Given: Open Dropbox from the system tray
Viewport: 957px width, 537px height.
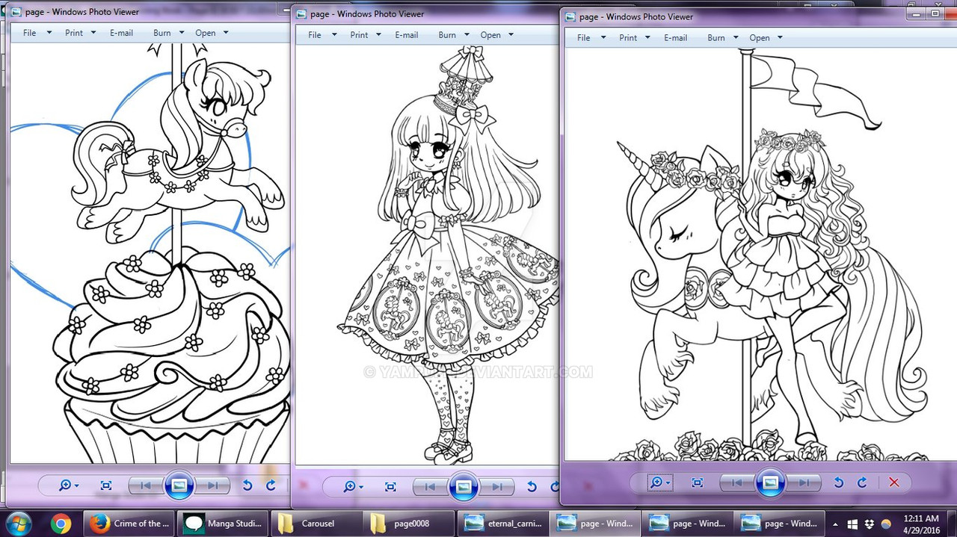Looking at the screenshot, I should click(x=870, y=524).
